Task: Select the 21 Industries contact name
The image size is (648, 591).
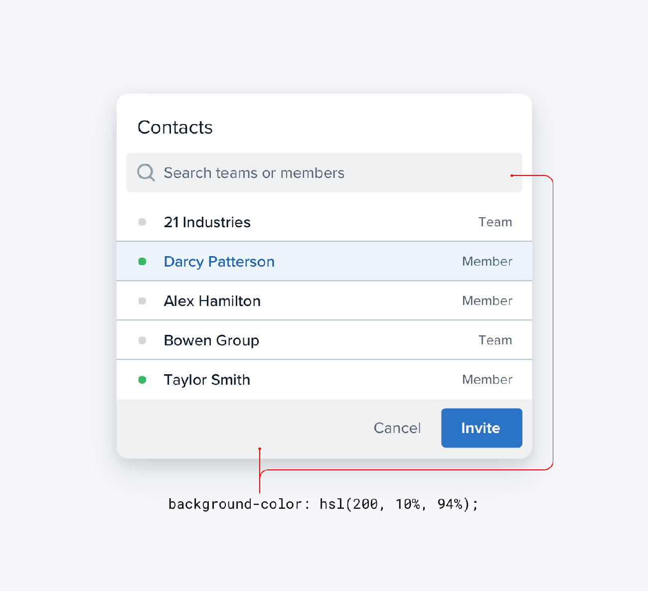Action: 207,222
